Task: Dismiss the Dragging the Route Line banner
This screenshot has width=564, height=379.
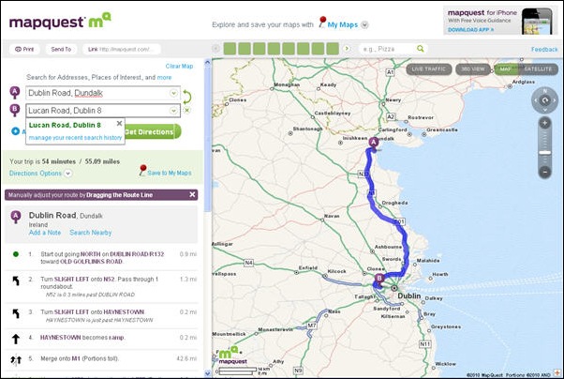Action: 192,194
